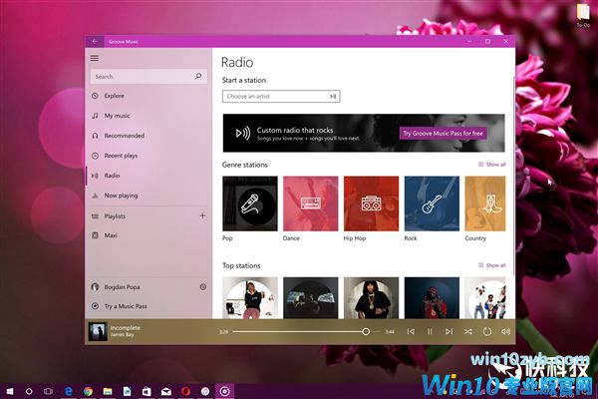Open the volume control

[505, 332]
